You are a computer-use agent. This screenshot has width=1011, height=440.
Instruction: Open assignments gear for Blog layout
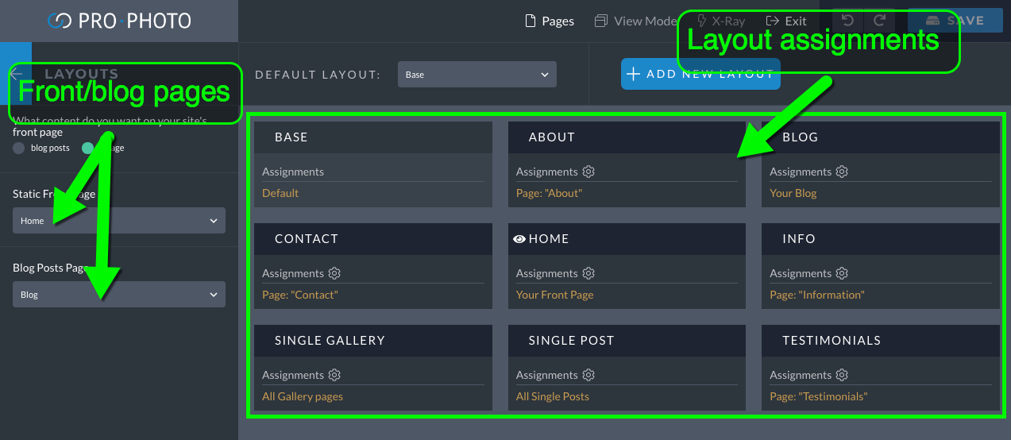(842, 172)
